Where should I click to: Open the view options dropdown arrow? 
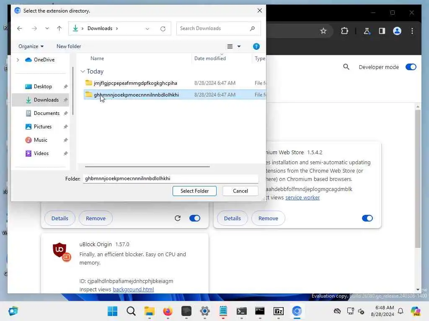(239, 46)
